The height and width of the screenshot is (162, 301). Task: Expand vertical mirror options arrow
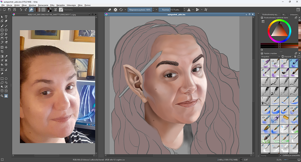coord(202,10)
